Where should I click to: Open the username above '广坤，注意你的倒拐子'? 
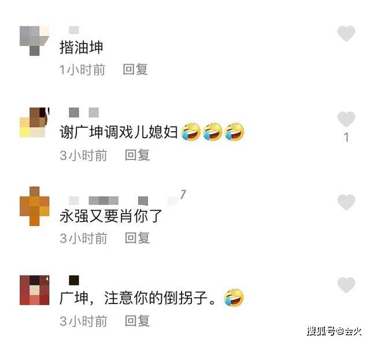(74, 280)
